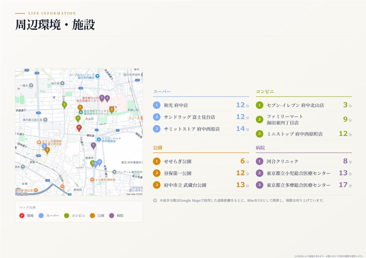Select orange park pin 2 on the map
The width and height of the screenshot is (366, 258).
tap(47, 150)
